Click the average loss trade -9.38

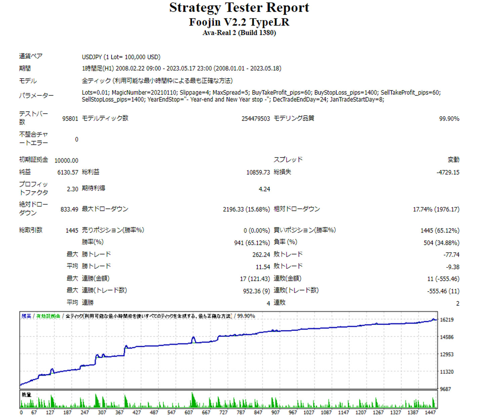(x=452, y=267)
